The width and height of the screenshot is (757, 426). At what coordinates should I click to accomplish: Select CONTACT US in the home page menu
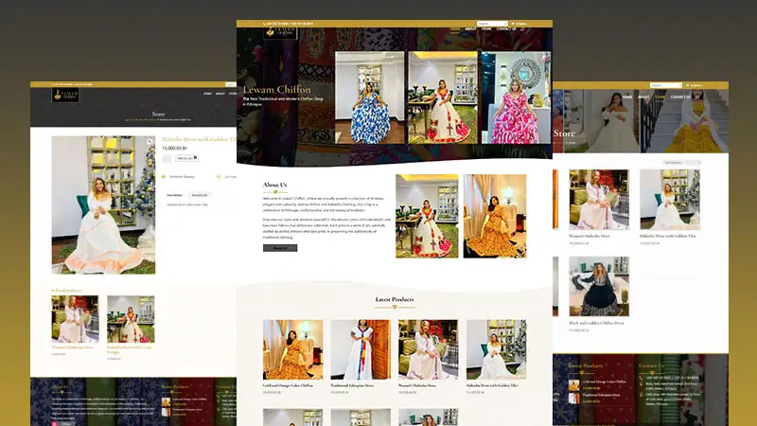point(506,29)
